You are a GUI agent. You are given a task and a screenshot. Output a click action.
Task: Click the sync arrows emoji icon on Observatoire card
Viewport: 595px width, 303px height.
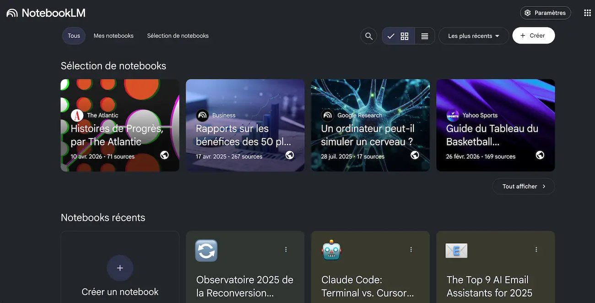pos(206,250)
